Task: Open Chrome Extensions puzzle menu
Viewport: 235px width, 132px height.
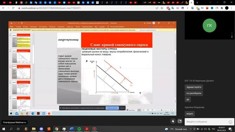Action: coord(222,8)
